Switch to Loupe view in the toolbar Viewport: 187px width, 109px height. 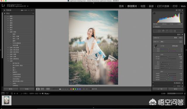(38, 89)
